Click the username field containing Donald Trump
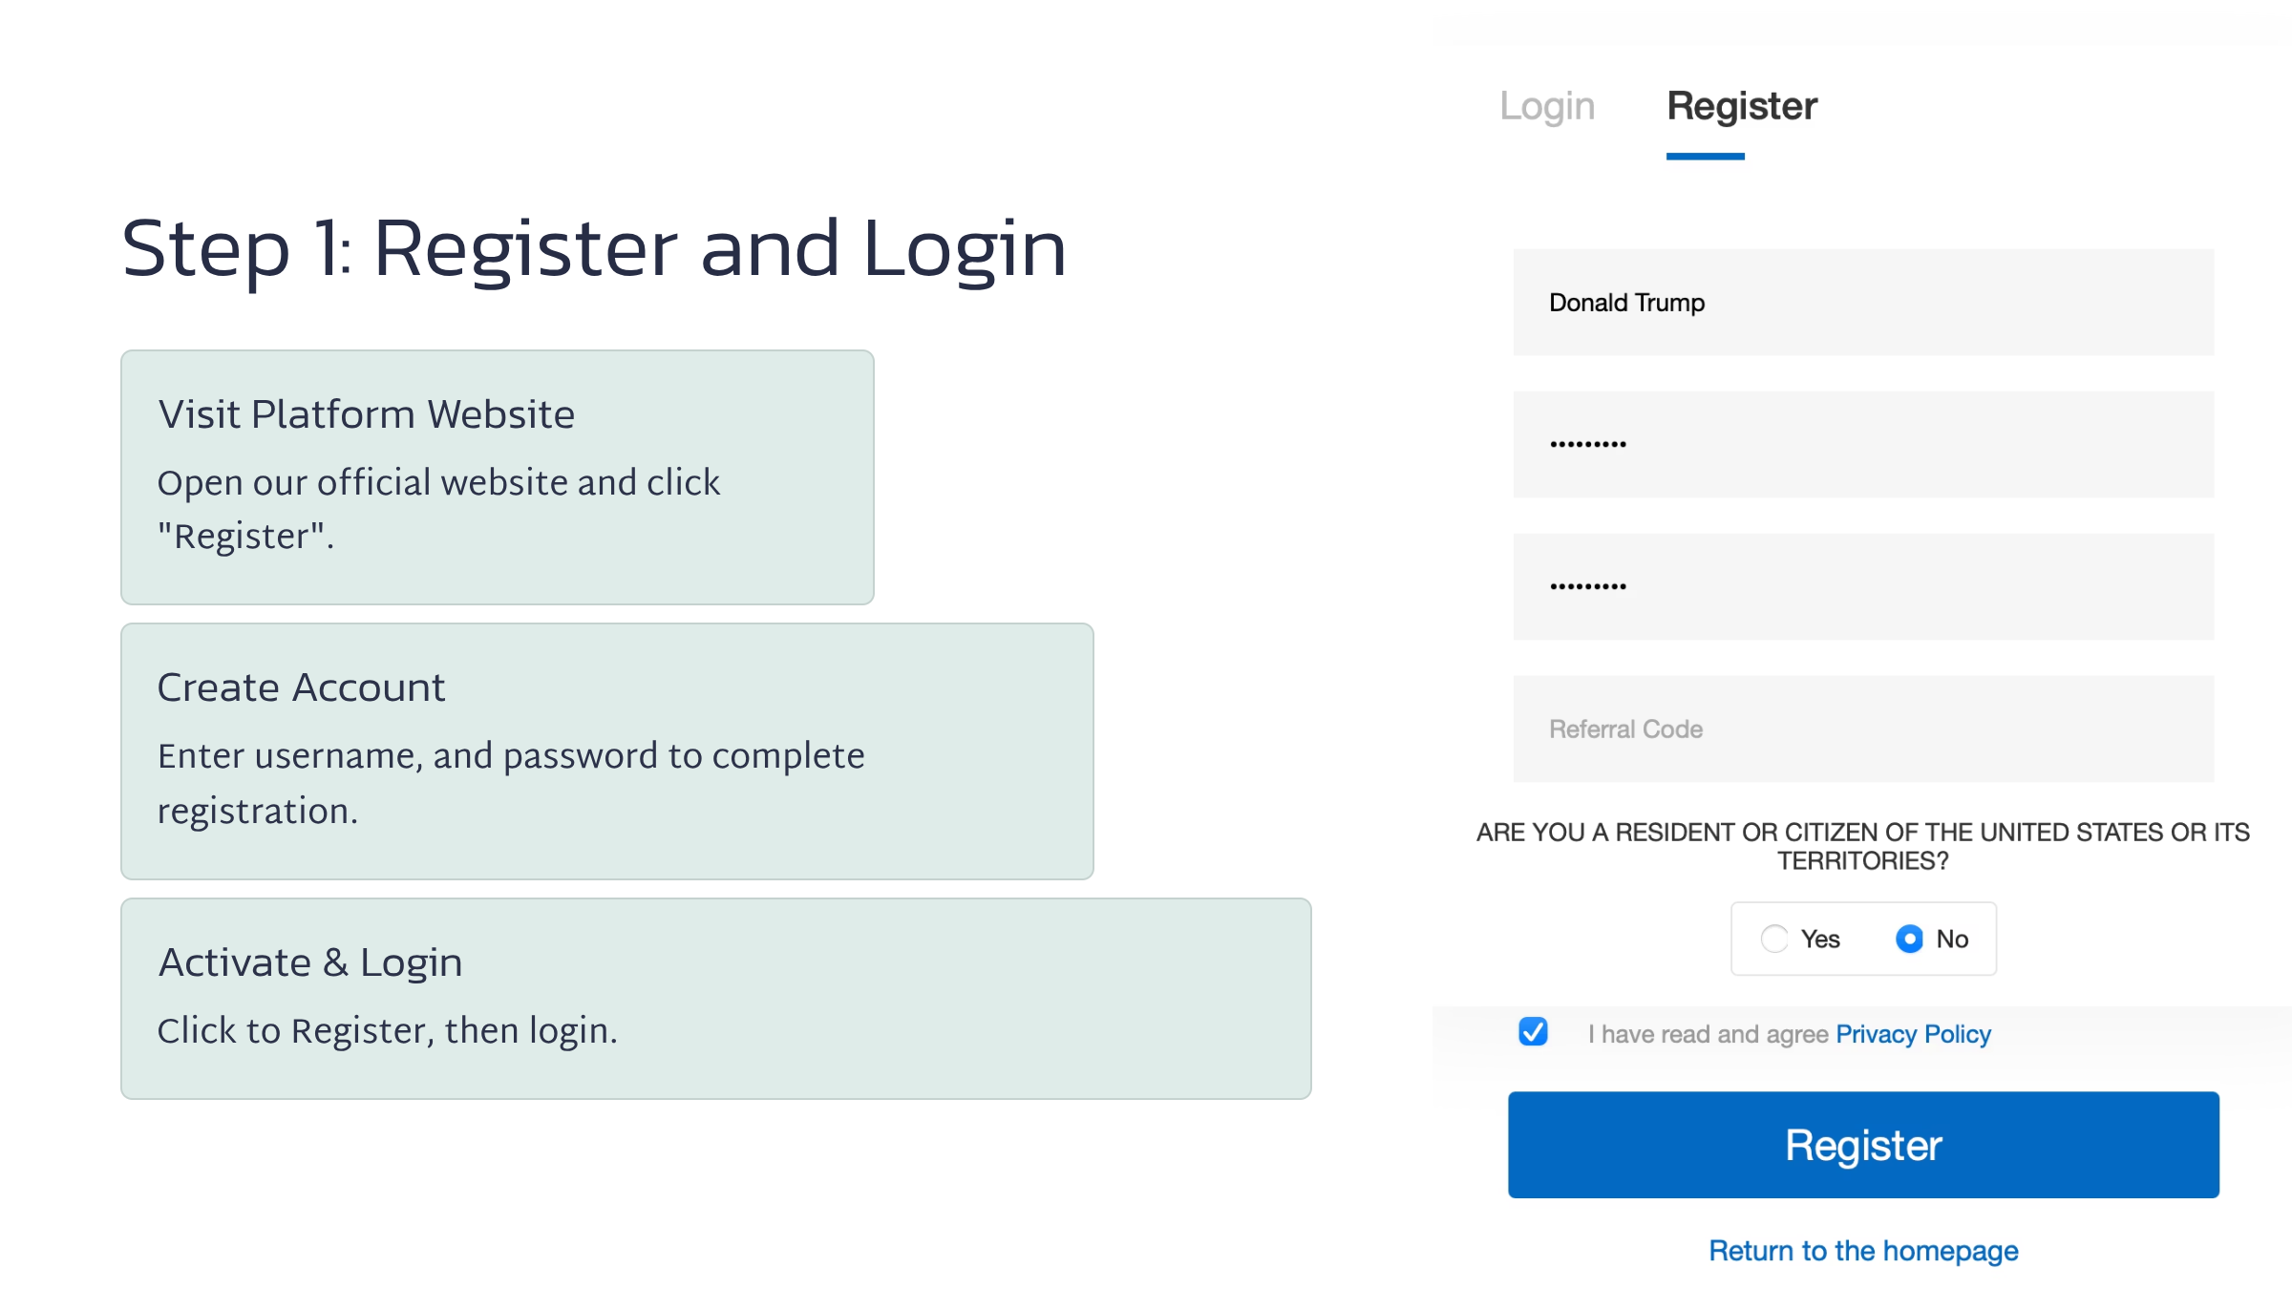Viewport: 2292px width, 1289px height. click(1862, 303)
